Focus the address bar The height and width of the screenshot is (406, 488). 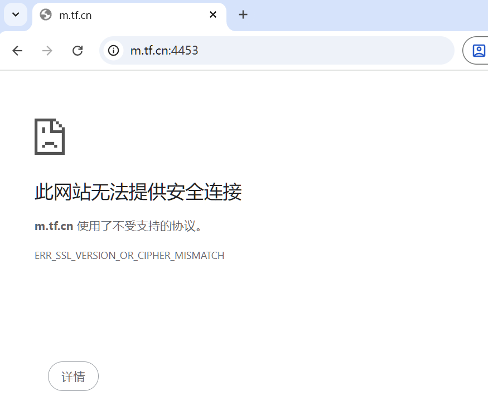pos(279,50)
